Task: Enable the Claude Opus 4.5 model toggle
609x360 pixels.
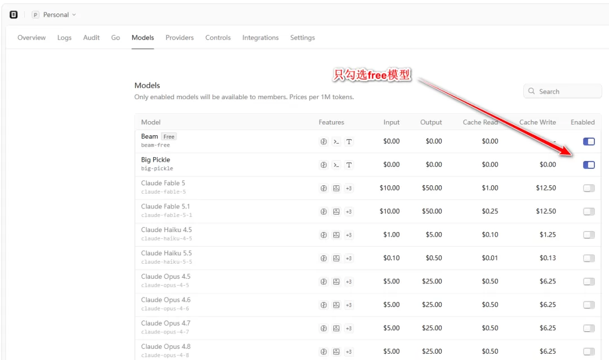Action: pos(589,282)
